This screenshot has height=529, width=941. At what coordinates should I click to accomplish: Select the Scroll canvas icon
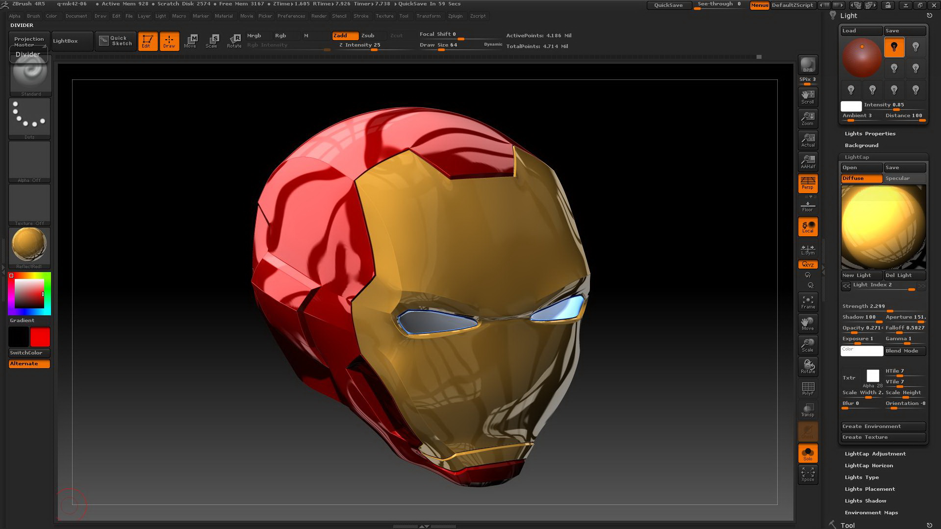808,97
